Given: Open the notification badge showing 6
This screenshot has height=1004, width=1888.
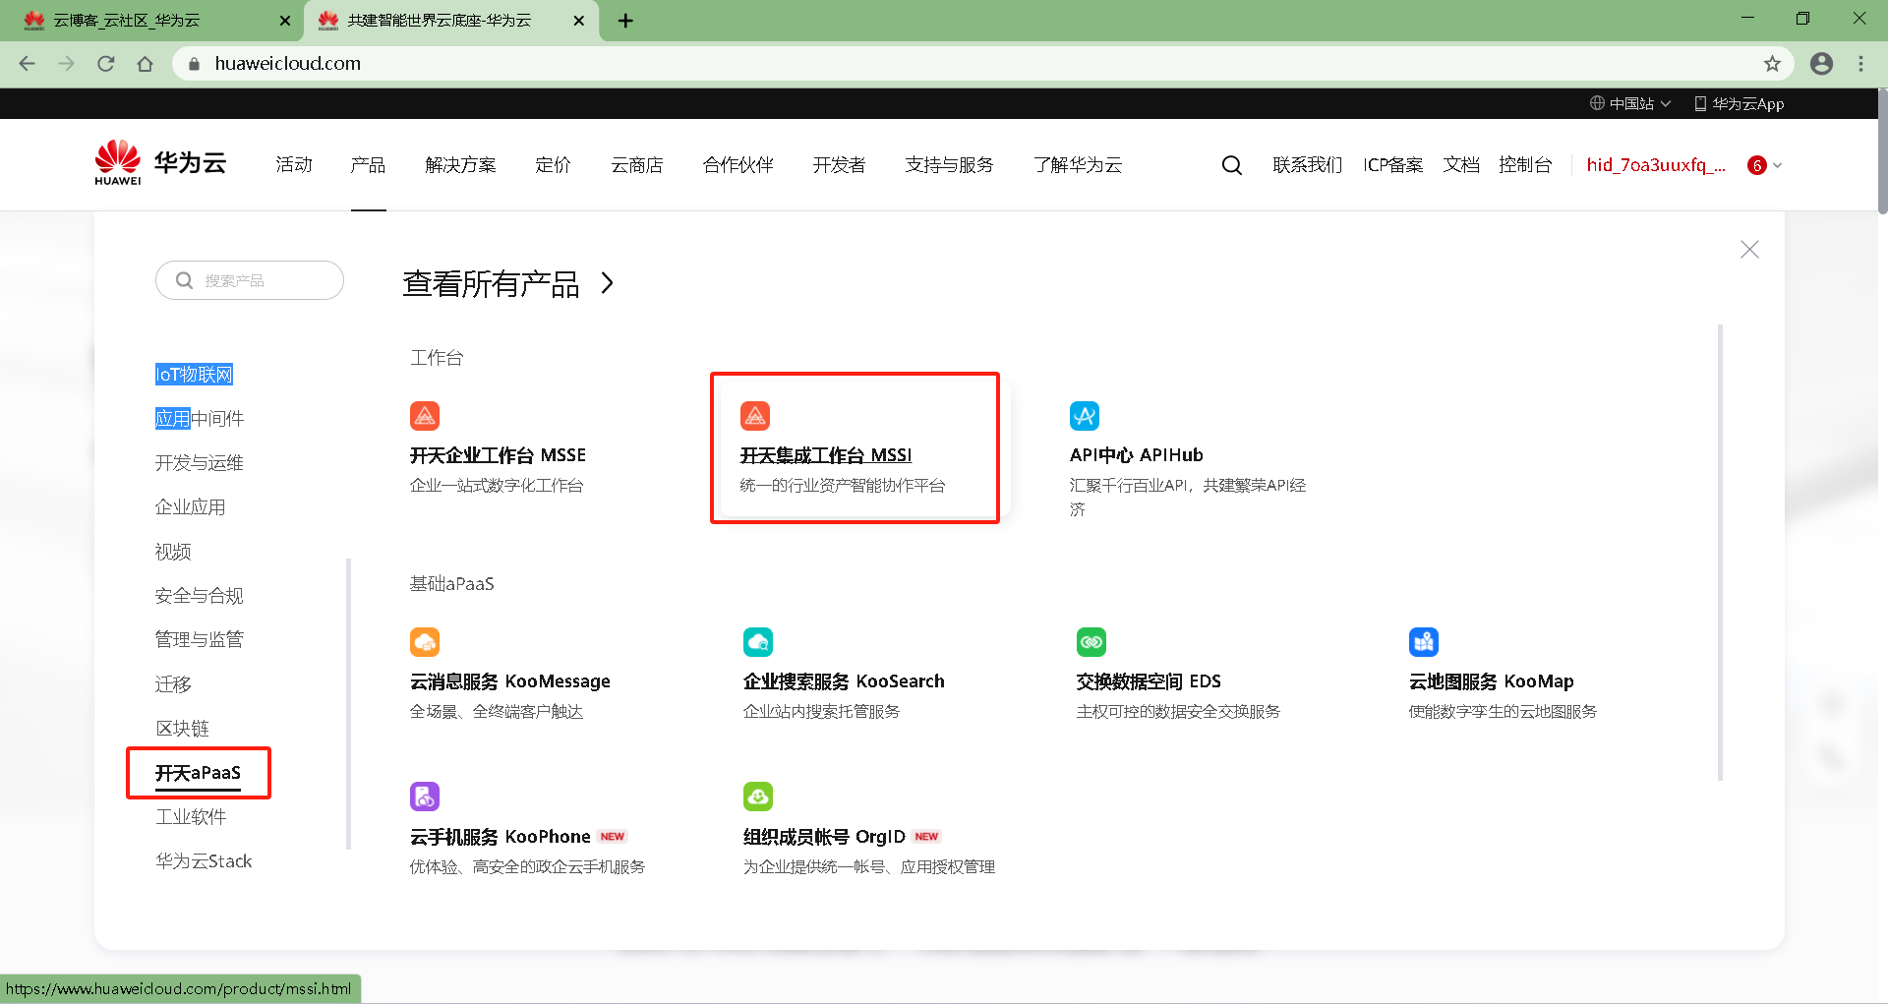Looking at the screenshot, I should (x=1757, y=165).
